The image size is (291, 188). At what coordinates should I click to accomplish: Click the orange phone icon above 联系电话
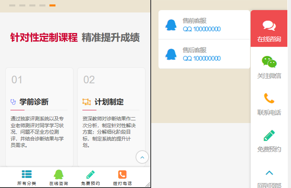[269, 98]
